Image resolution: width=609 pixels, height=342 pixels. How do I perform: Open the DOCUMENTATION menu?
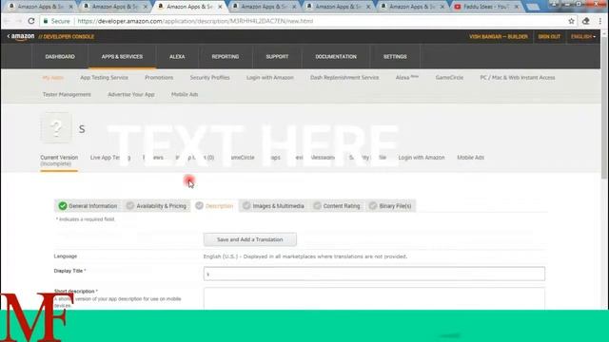click(x=336, y=57)
